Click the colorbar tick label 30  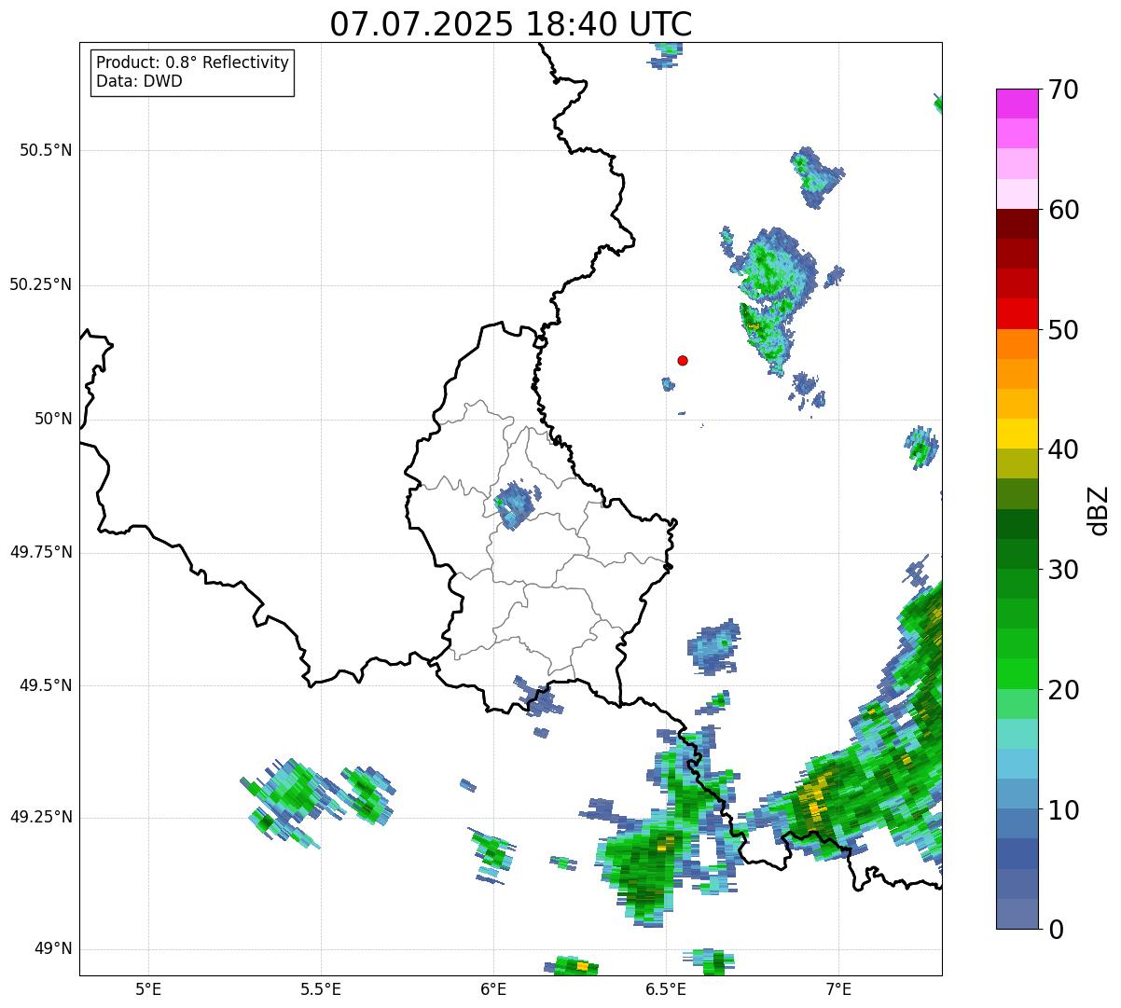(x=1063, y=570)
